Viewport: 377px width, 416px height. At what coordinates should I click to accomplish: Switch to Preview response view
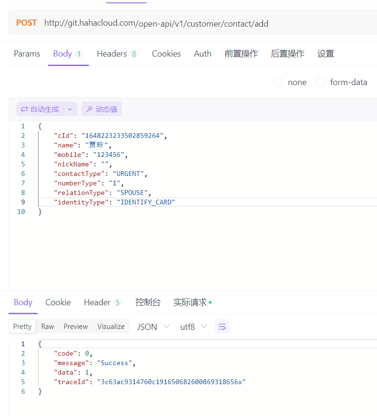76,327
